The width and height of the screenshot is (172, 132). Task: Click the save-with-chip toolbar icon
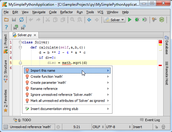pos(16,27)
